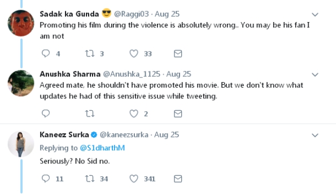
Task: Reply to Sadak ka Gunda's tweet
Action: tap(46, 53)
